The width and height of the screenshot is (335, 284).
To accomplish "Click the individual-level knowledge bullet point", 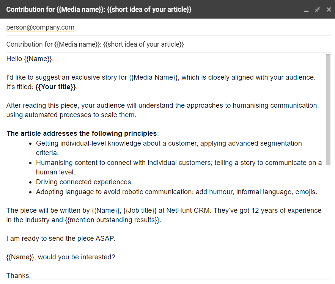I will pyautogui.click(x=169, y=143).
